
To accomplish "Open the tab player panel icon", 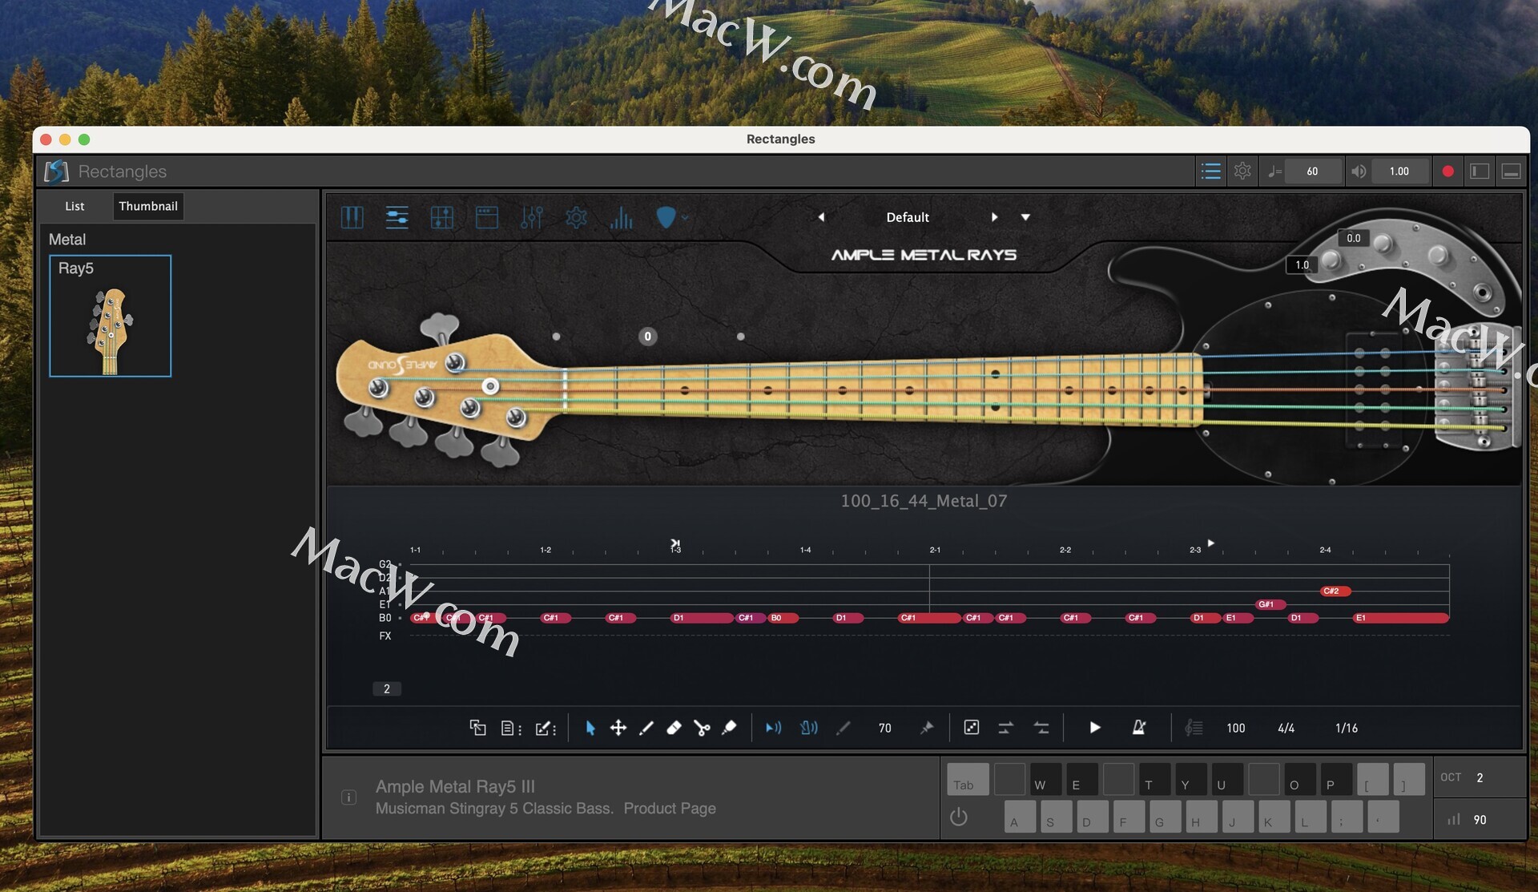I will pyautogui.click(x=442, y=217).
